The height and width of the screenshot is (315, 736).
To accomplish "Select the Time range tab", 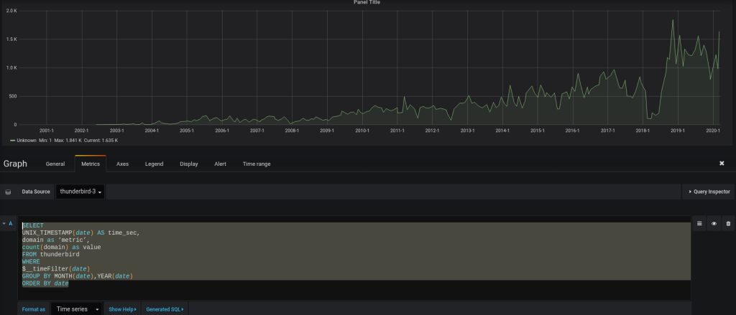I will pos(257,164).
